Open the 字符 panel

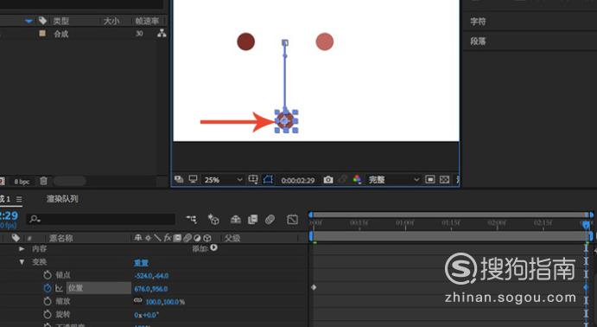478,22
